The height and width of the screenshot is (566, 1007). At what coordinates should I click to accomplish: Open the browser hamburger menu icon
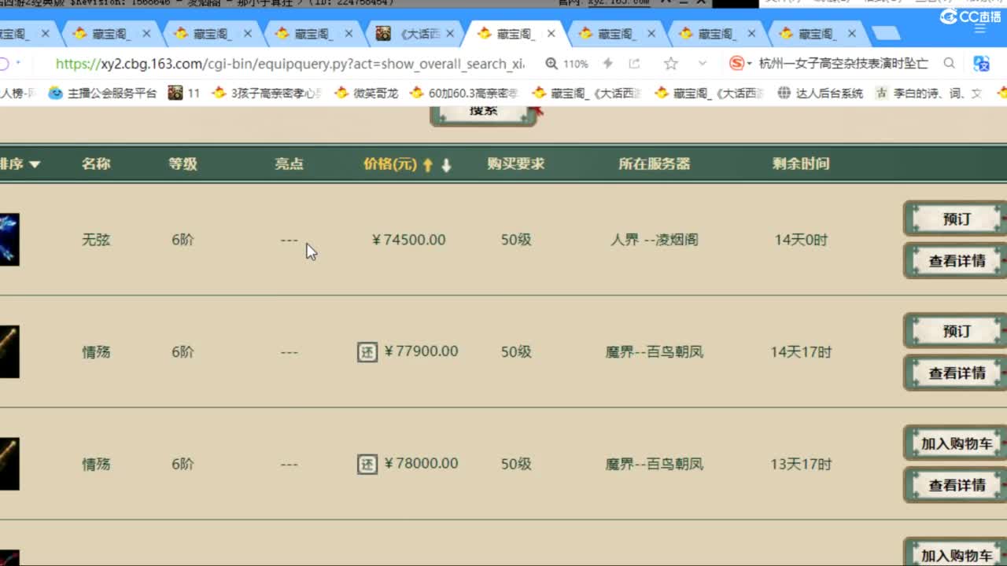(x=980, y=29)
